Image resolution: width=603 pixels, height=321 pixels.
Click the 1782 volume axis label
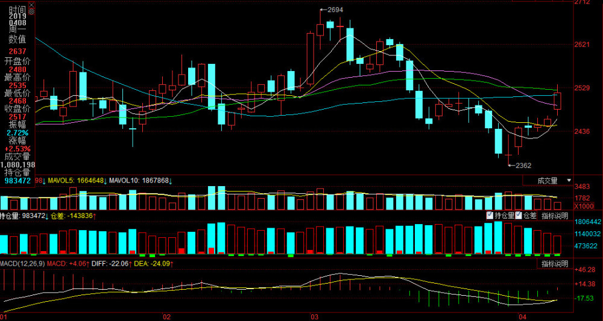point(583,198)
